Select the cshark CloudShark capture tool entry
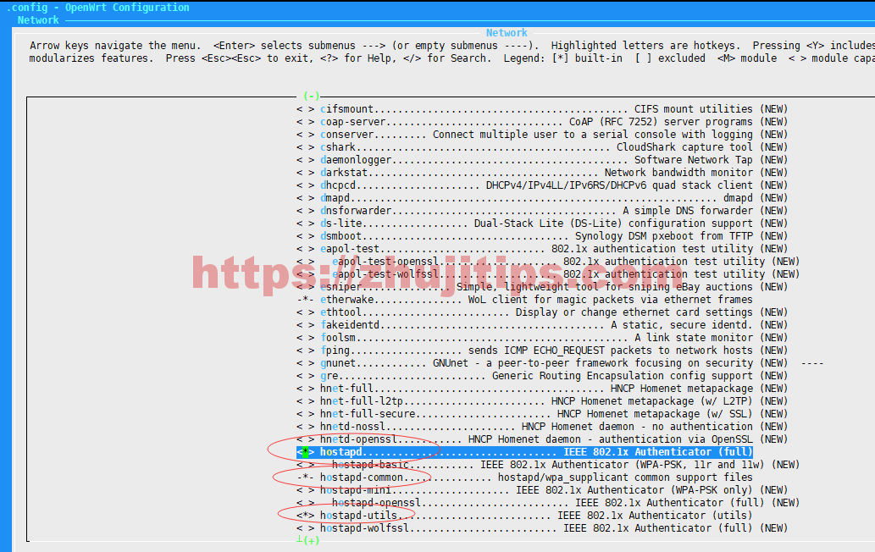The width and height of the screenshot is (875, 552). (x=542, y=147)
